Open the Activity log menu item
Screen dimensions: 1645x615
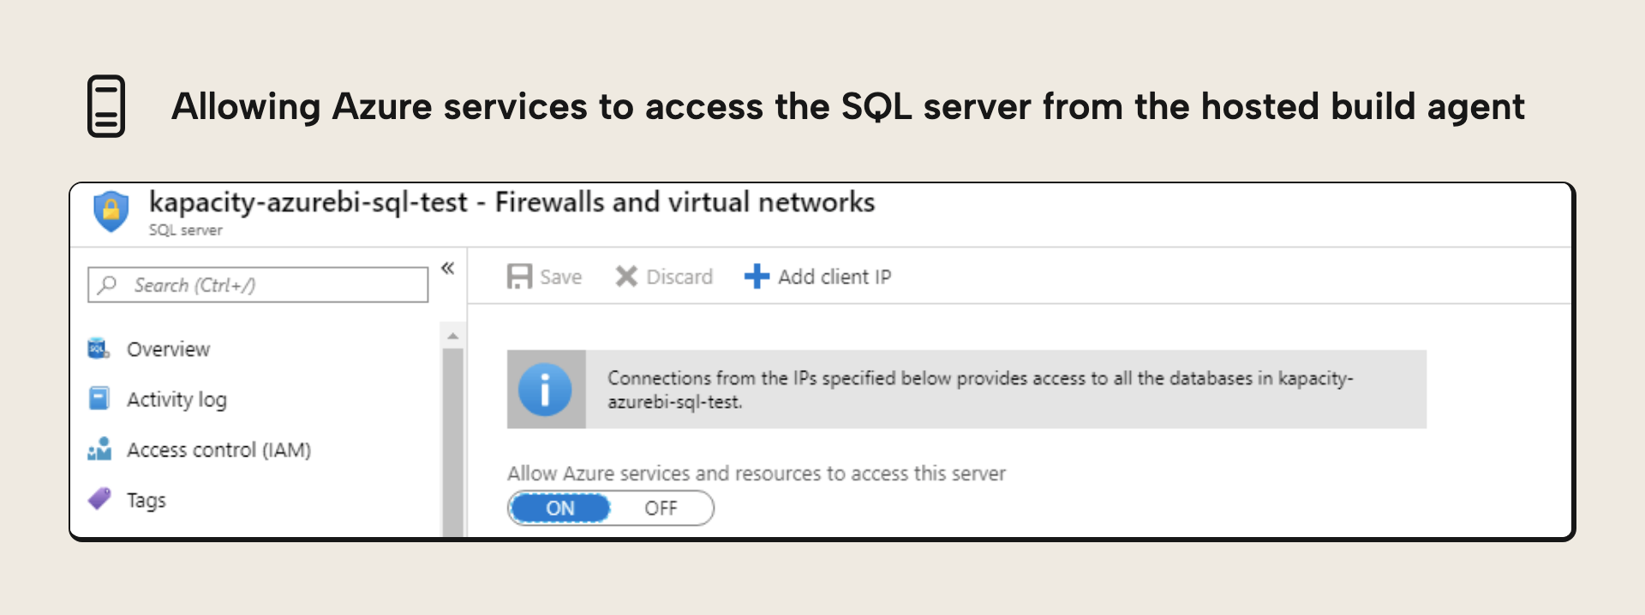click(x=176, y=399)
